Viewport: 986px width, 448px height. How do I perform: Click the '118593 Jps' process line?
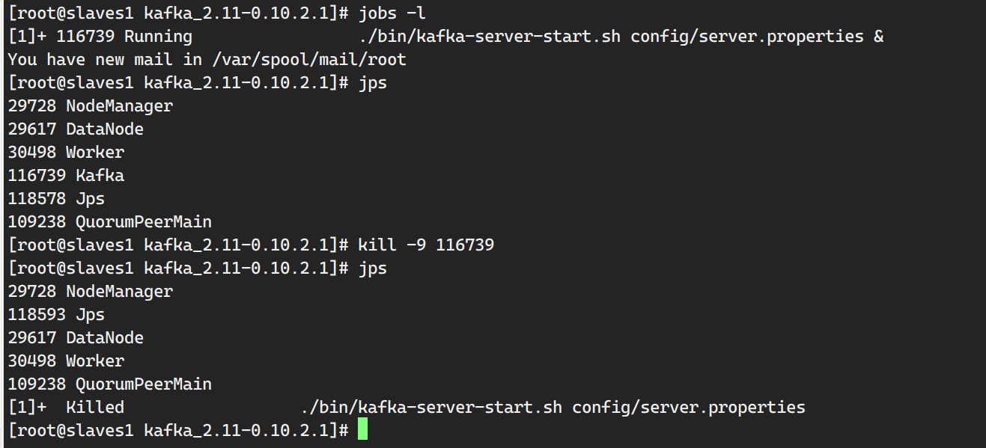(56, 314)
